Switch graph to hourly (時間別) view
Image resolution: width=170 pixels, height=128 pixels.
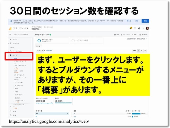pyautogui.click(x=135, y=51)
